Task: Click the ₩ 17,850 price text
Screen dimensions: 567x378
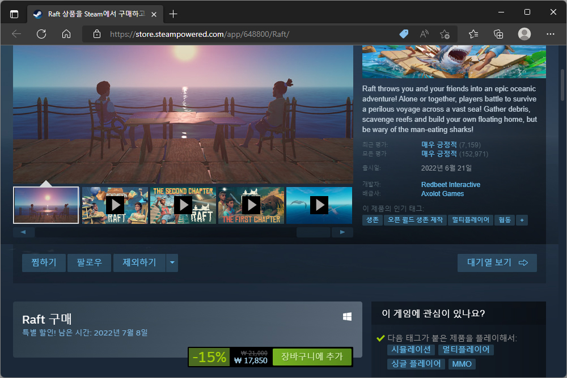Action: [251, 360]
